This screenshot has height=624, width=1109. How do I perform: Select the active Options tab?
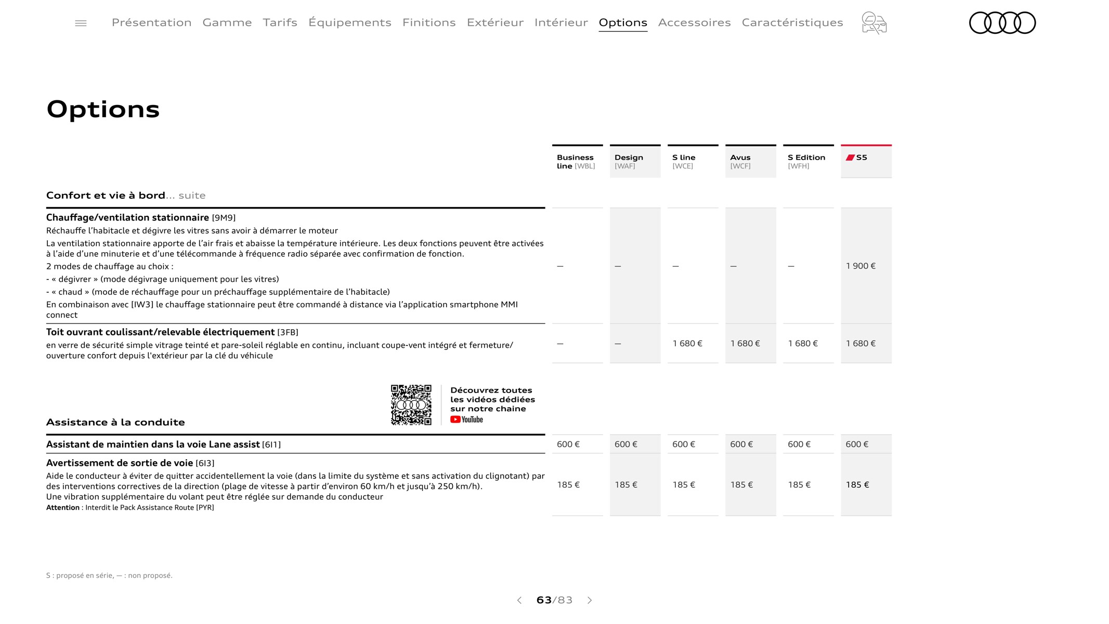click(623, 23)
